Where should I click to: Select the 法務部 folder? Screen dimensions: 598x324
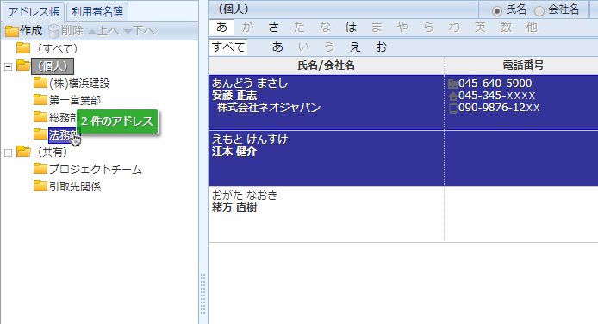pos(64,135)
